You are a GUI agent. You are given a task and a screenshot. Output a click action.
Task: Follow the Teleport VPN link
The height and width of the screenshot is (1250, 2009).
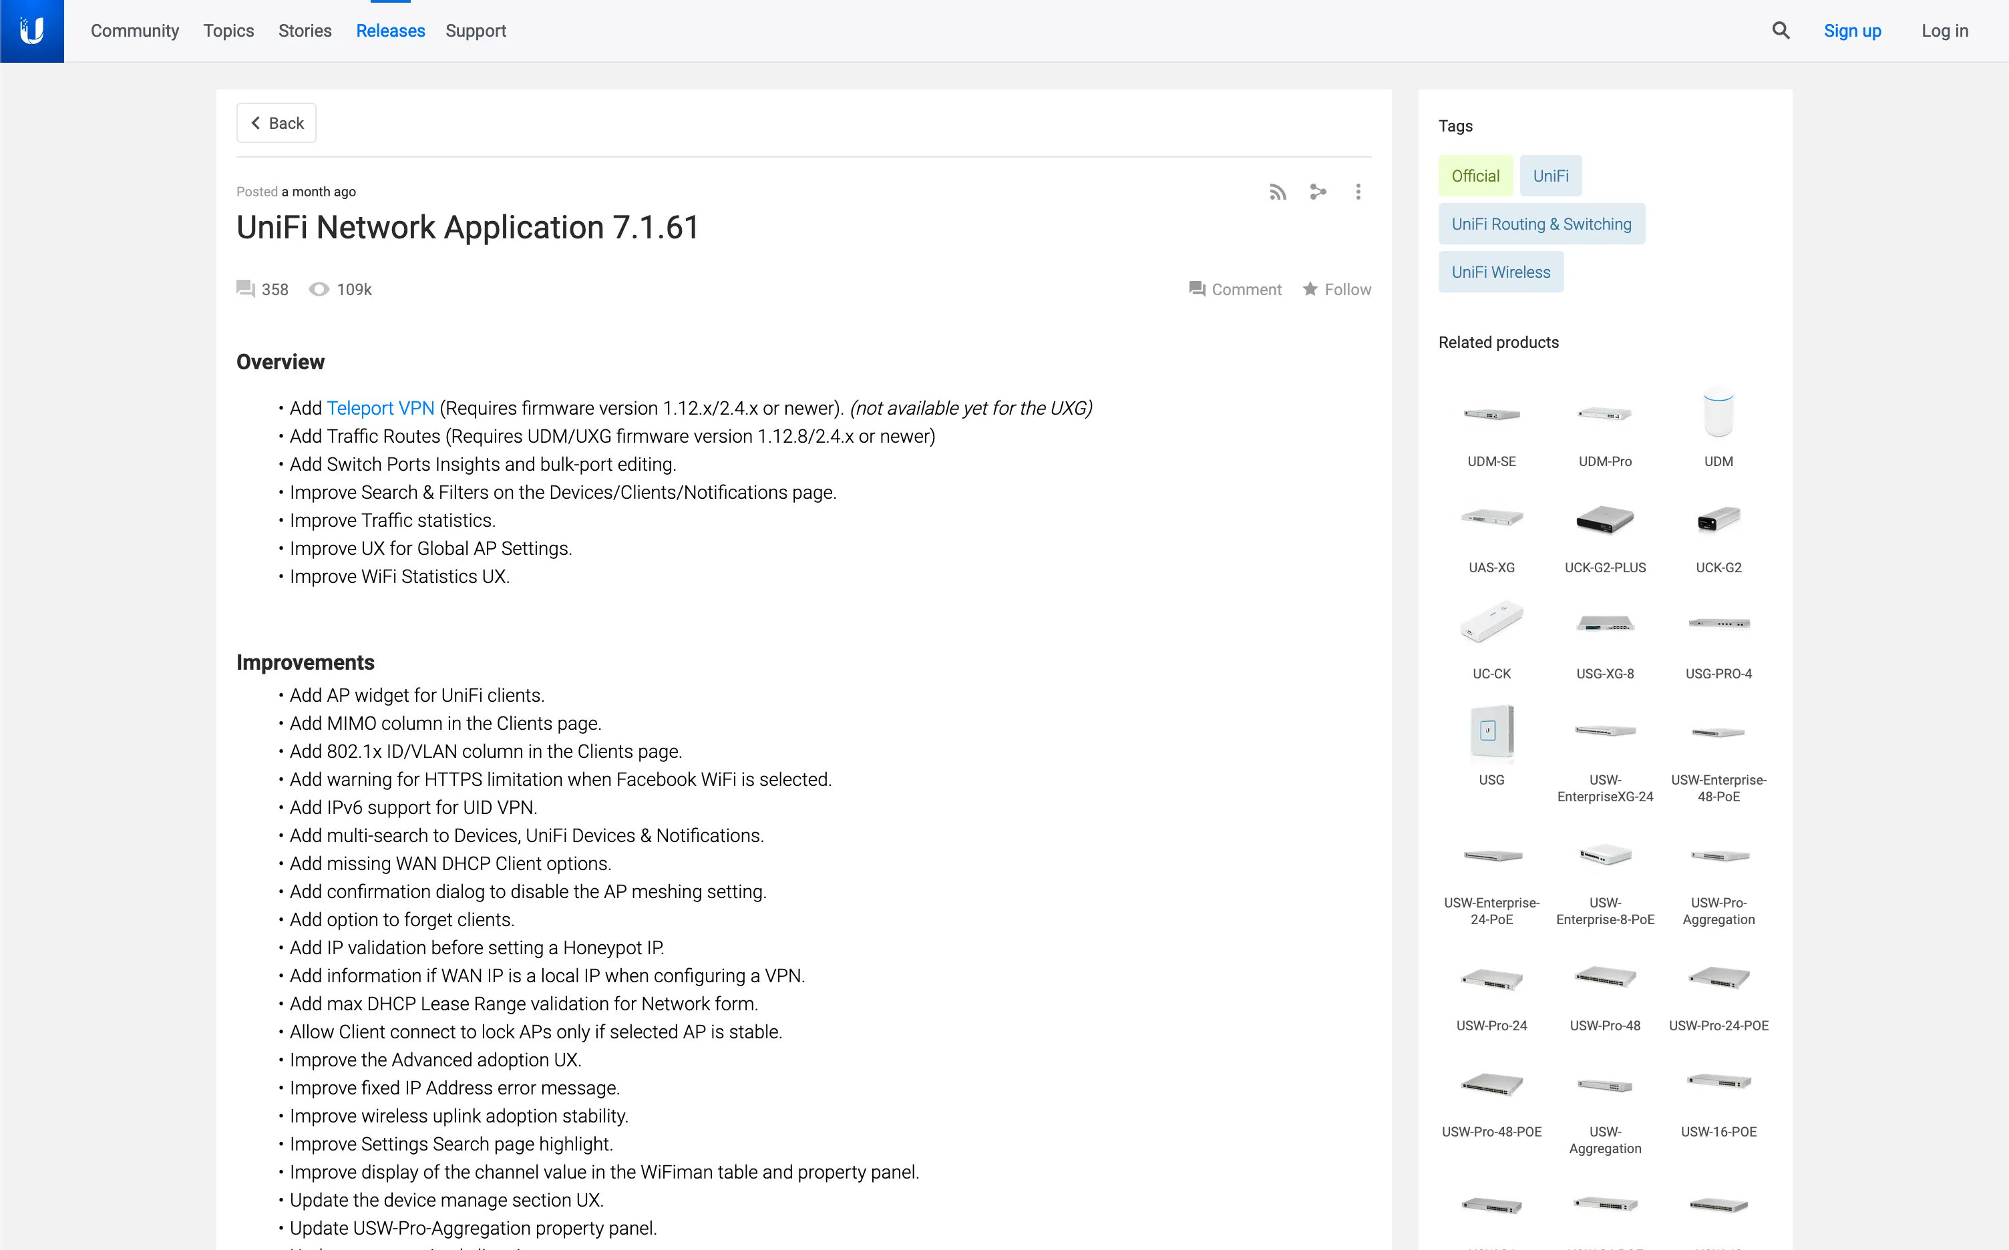coord(380,409)
